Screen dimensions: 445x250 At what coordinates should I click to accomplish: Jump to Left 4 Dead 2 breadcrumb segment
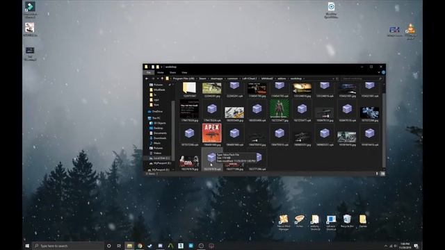tap(250, 78)
